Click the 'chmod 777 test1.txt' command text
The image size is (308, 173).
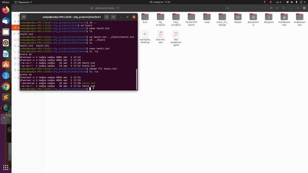(x=103, y=69)
